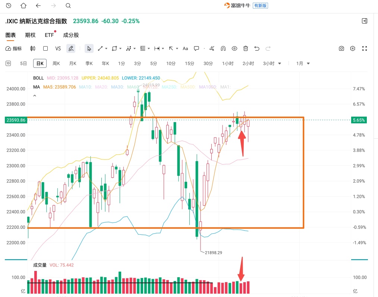
Task: Switch to the 成分股 tab
Action: tap(71, 35)
